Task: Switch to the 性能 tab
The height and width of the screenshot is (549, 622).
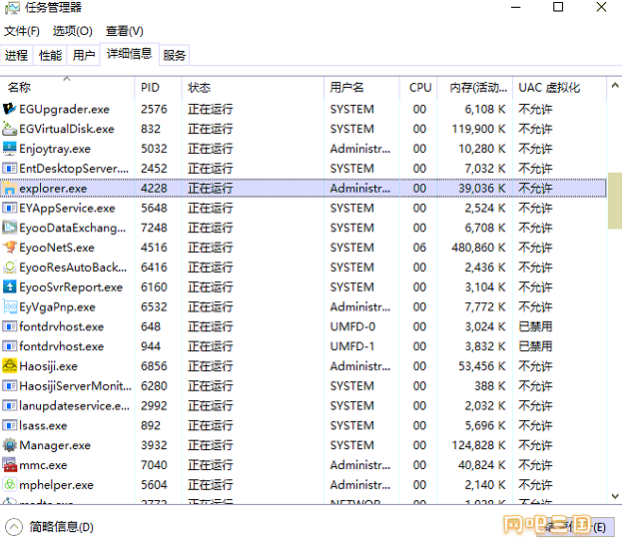Action: (50, 55)
